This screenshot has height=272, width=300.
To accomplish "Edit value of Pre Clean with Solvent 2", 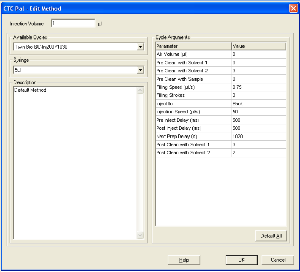I will click(259, 71).
